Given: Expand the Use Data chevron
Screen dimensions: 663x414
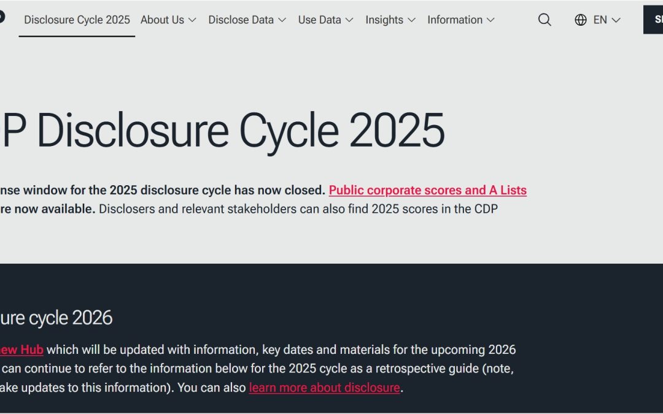Looking at the screenshot, I should [349, 20].
